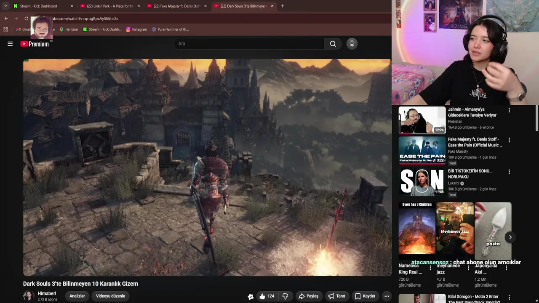
Task: Reload the page
Action: [x=26, y=19]
